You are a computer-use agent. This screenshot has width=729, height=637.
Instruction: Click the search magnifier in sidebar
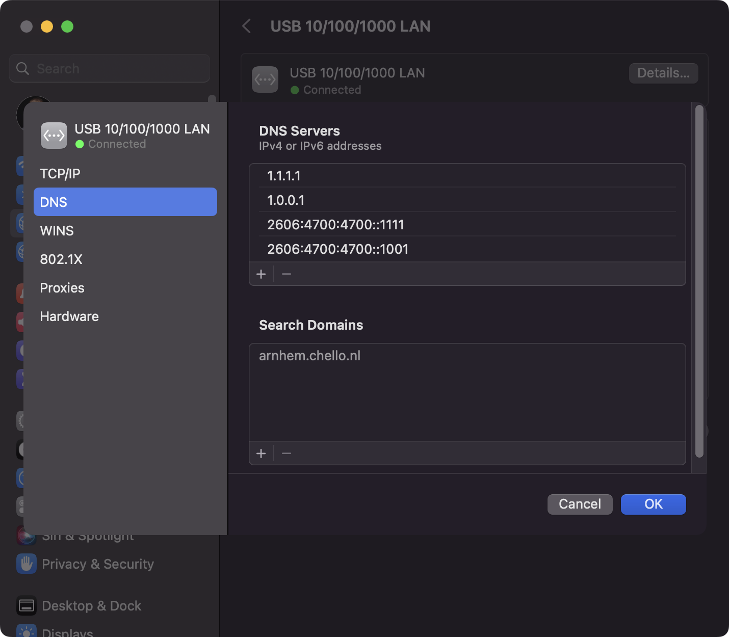coord(22,68)
